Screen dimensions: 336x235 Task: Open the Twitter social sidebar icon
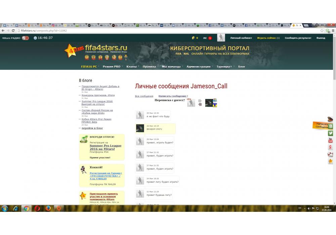pyautogui.click(x=331, y=133)
